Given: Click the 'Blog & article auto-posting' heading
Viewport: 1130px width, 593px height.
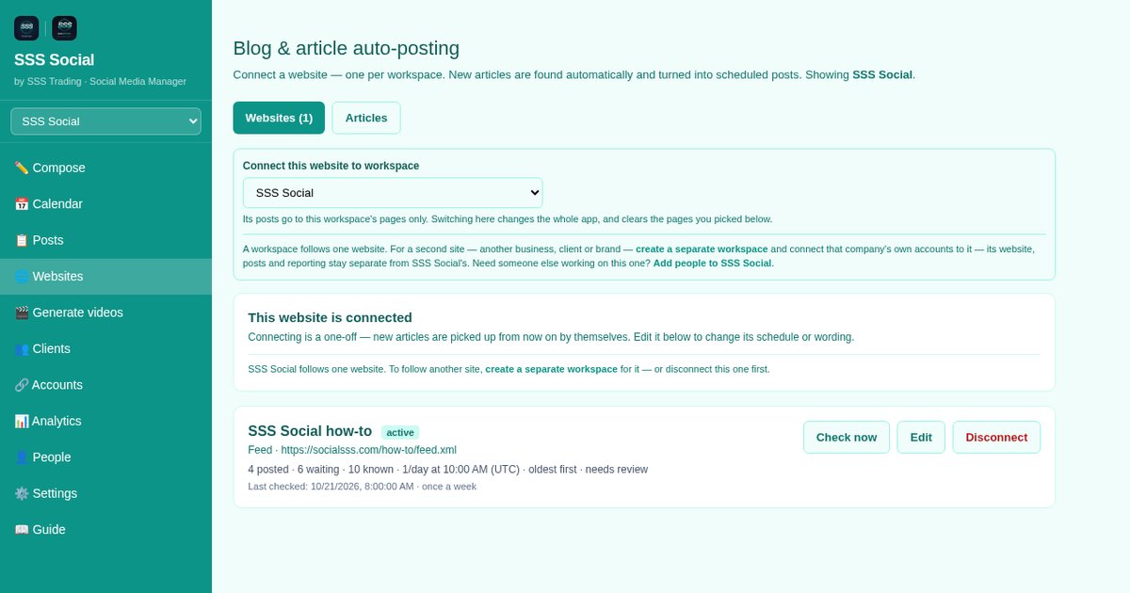Looking at the screenshot, I should coord(347,48).
